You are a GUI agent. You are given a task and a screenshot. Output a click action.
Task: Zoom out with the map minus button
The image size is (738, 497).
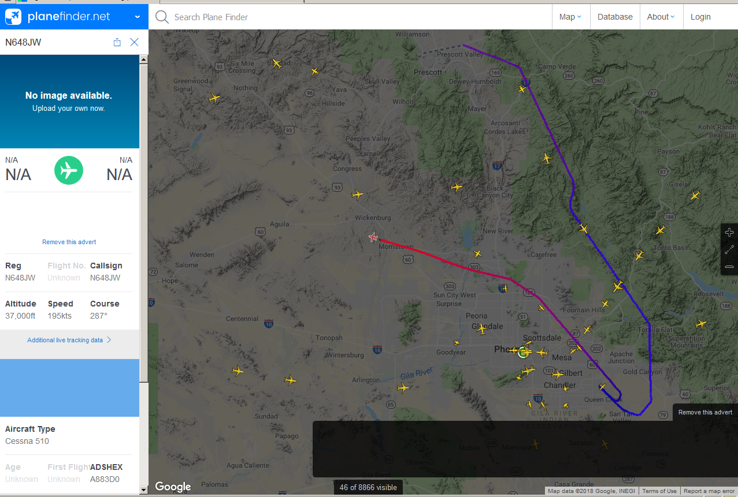click(x=729, y=267)
